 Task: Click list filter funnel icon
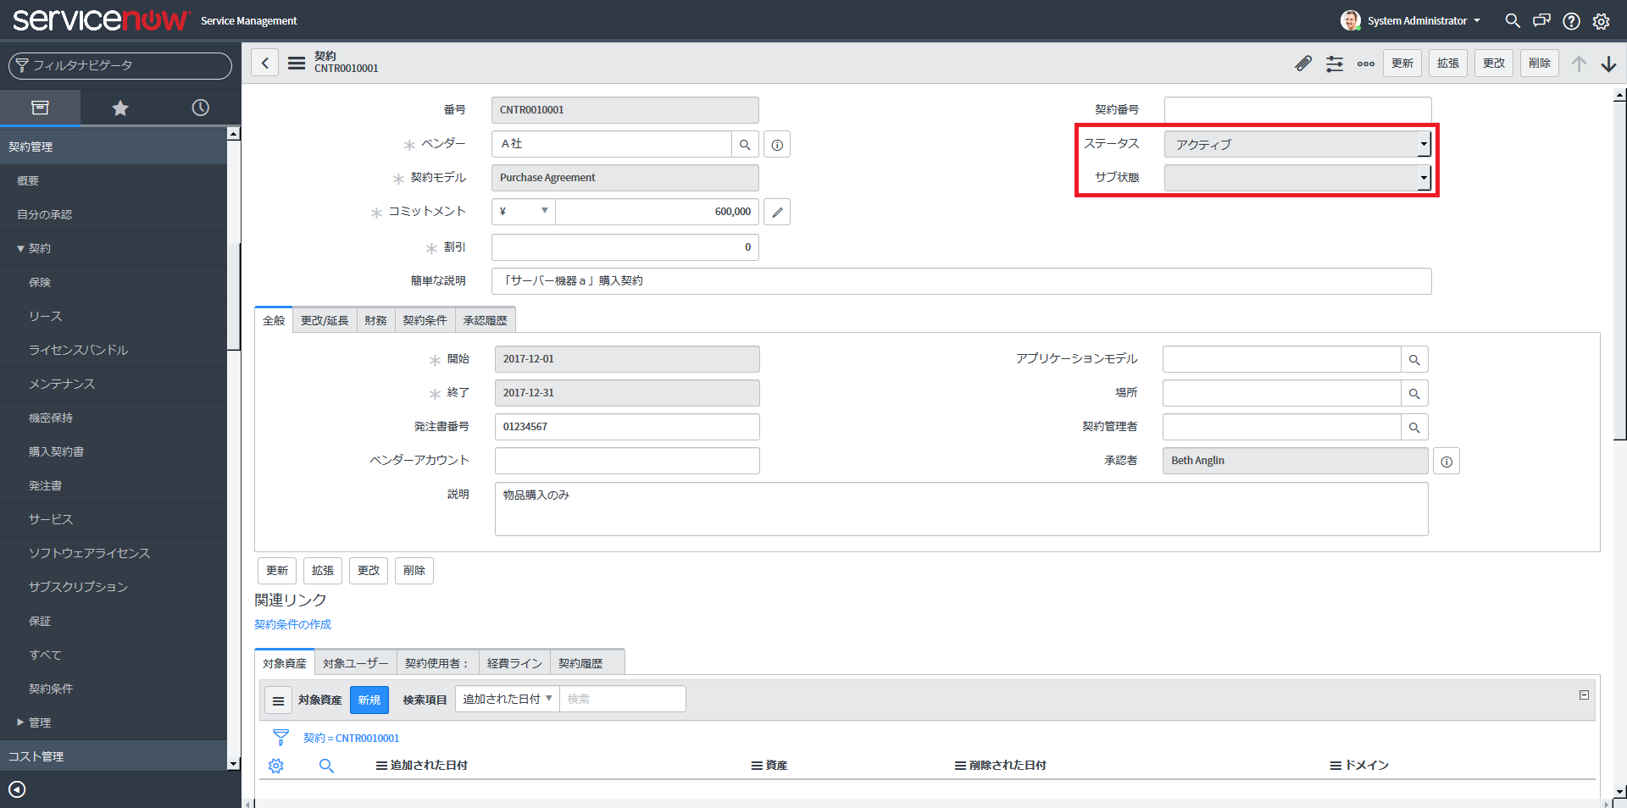[280, 738]
